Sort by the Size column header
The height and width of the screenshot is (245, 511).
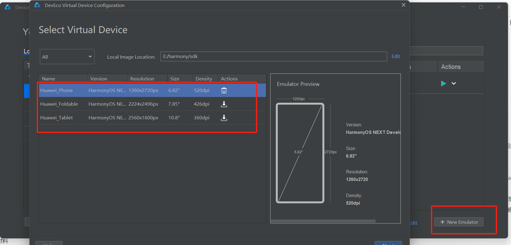click(x=180, y=79)
